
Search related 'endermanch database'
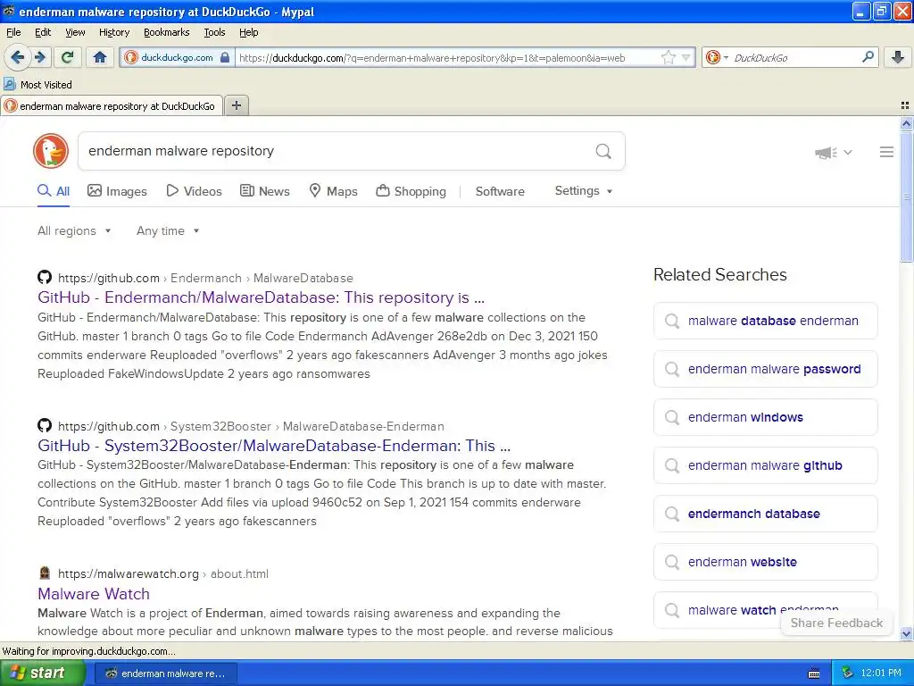pos(765,514)
